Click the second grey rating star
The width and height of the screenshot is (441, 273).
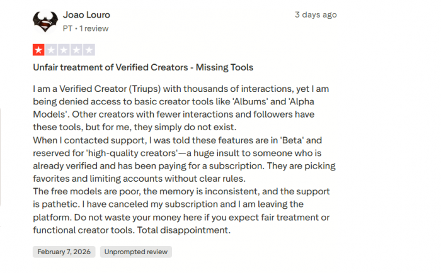[51, 50]
